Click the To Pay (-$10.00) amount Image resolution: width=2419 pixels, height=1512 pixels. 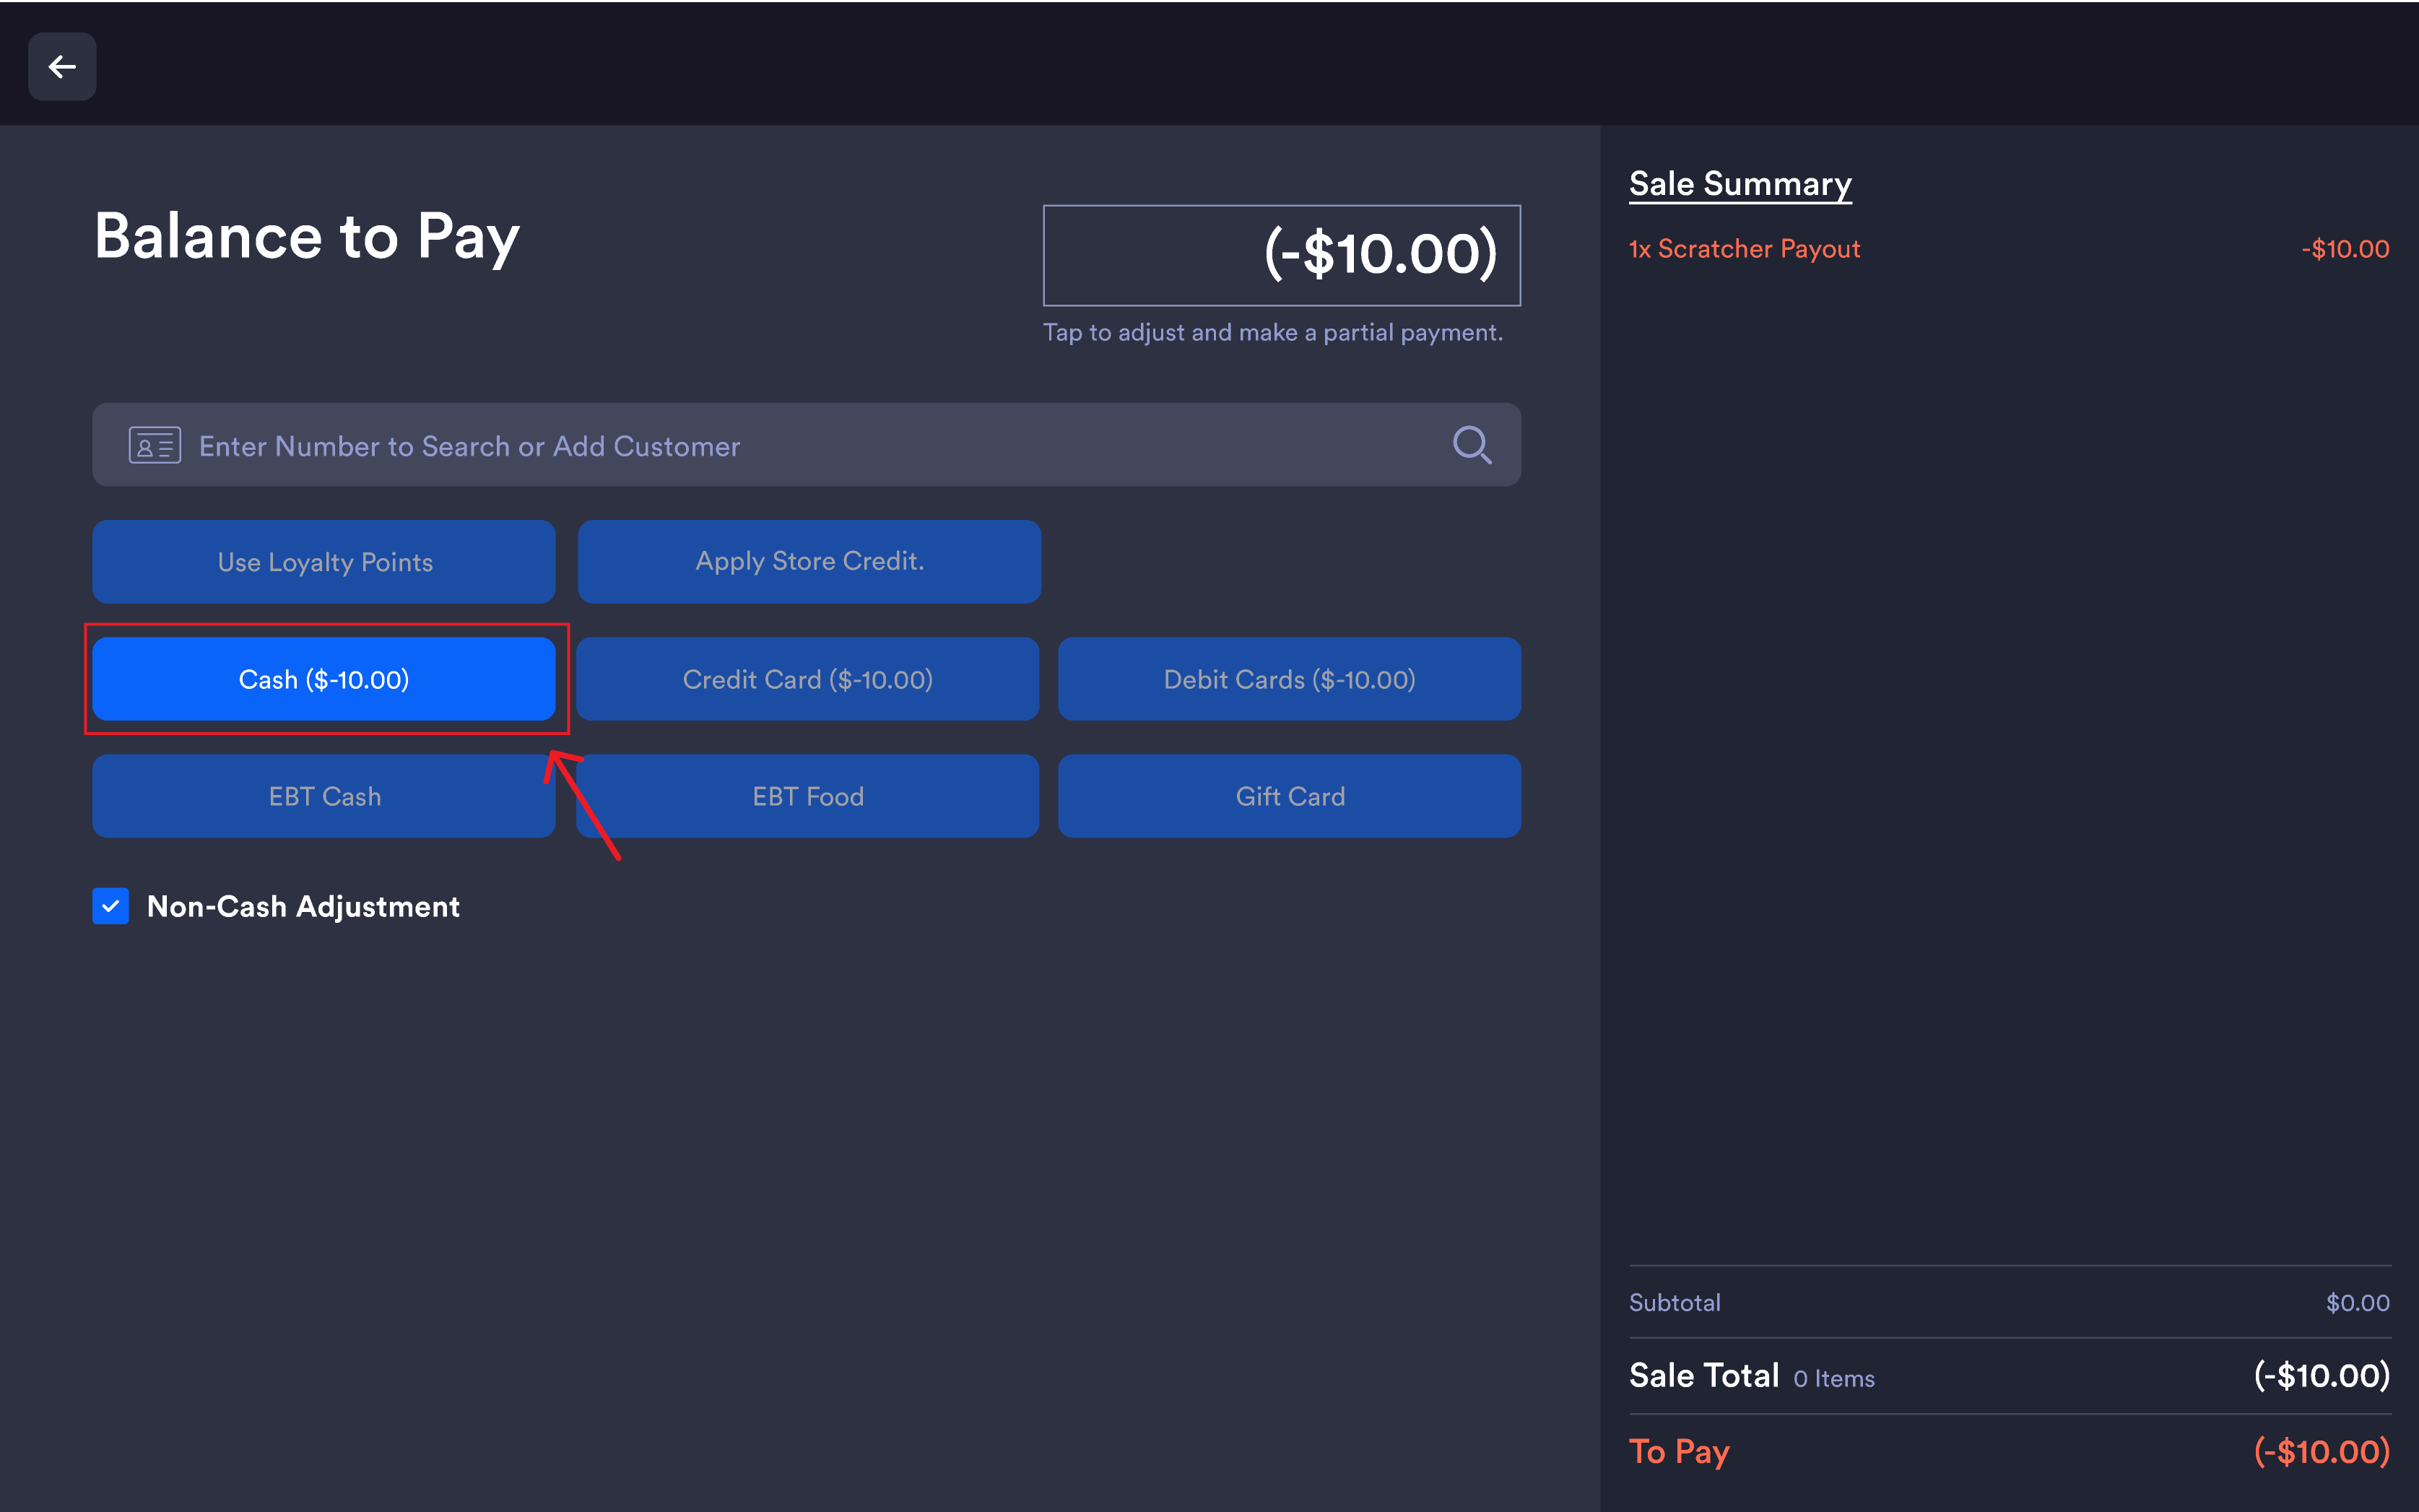tap(2321, 1451)
